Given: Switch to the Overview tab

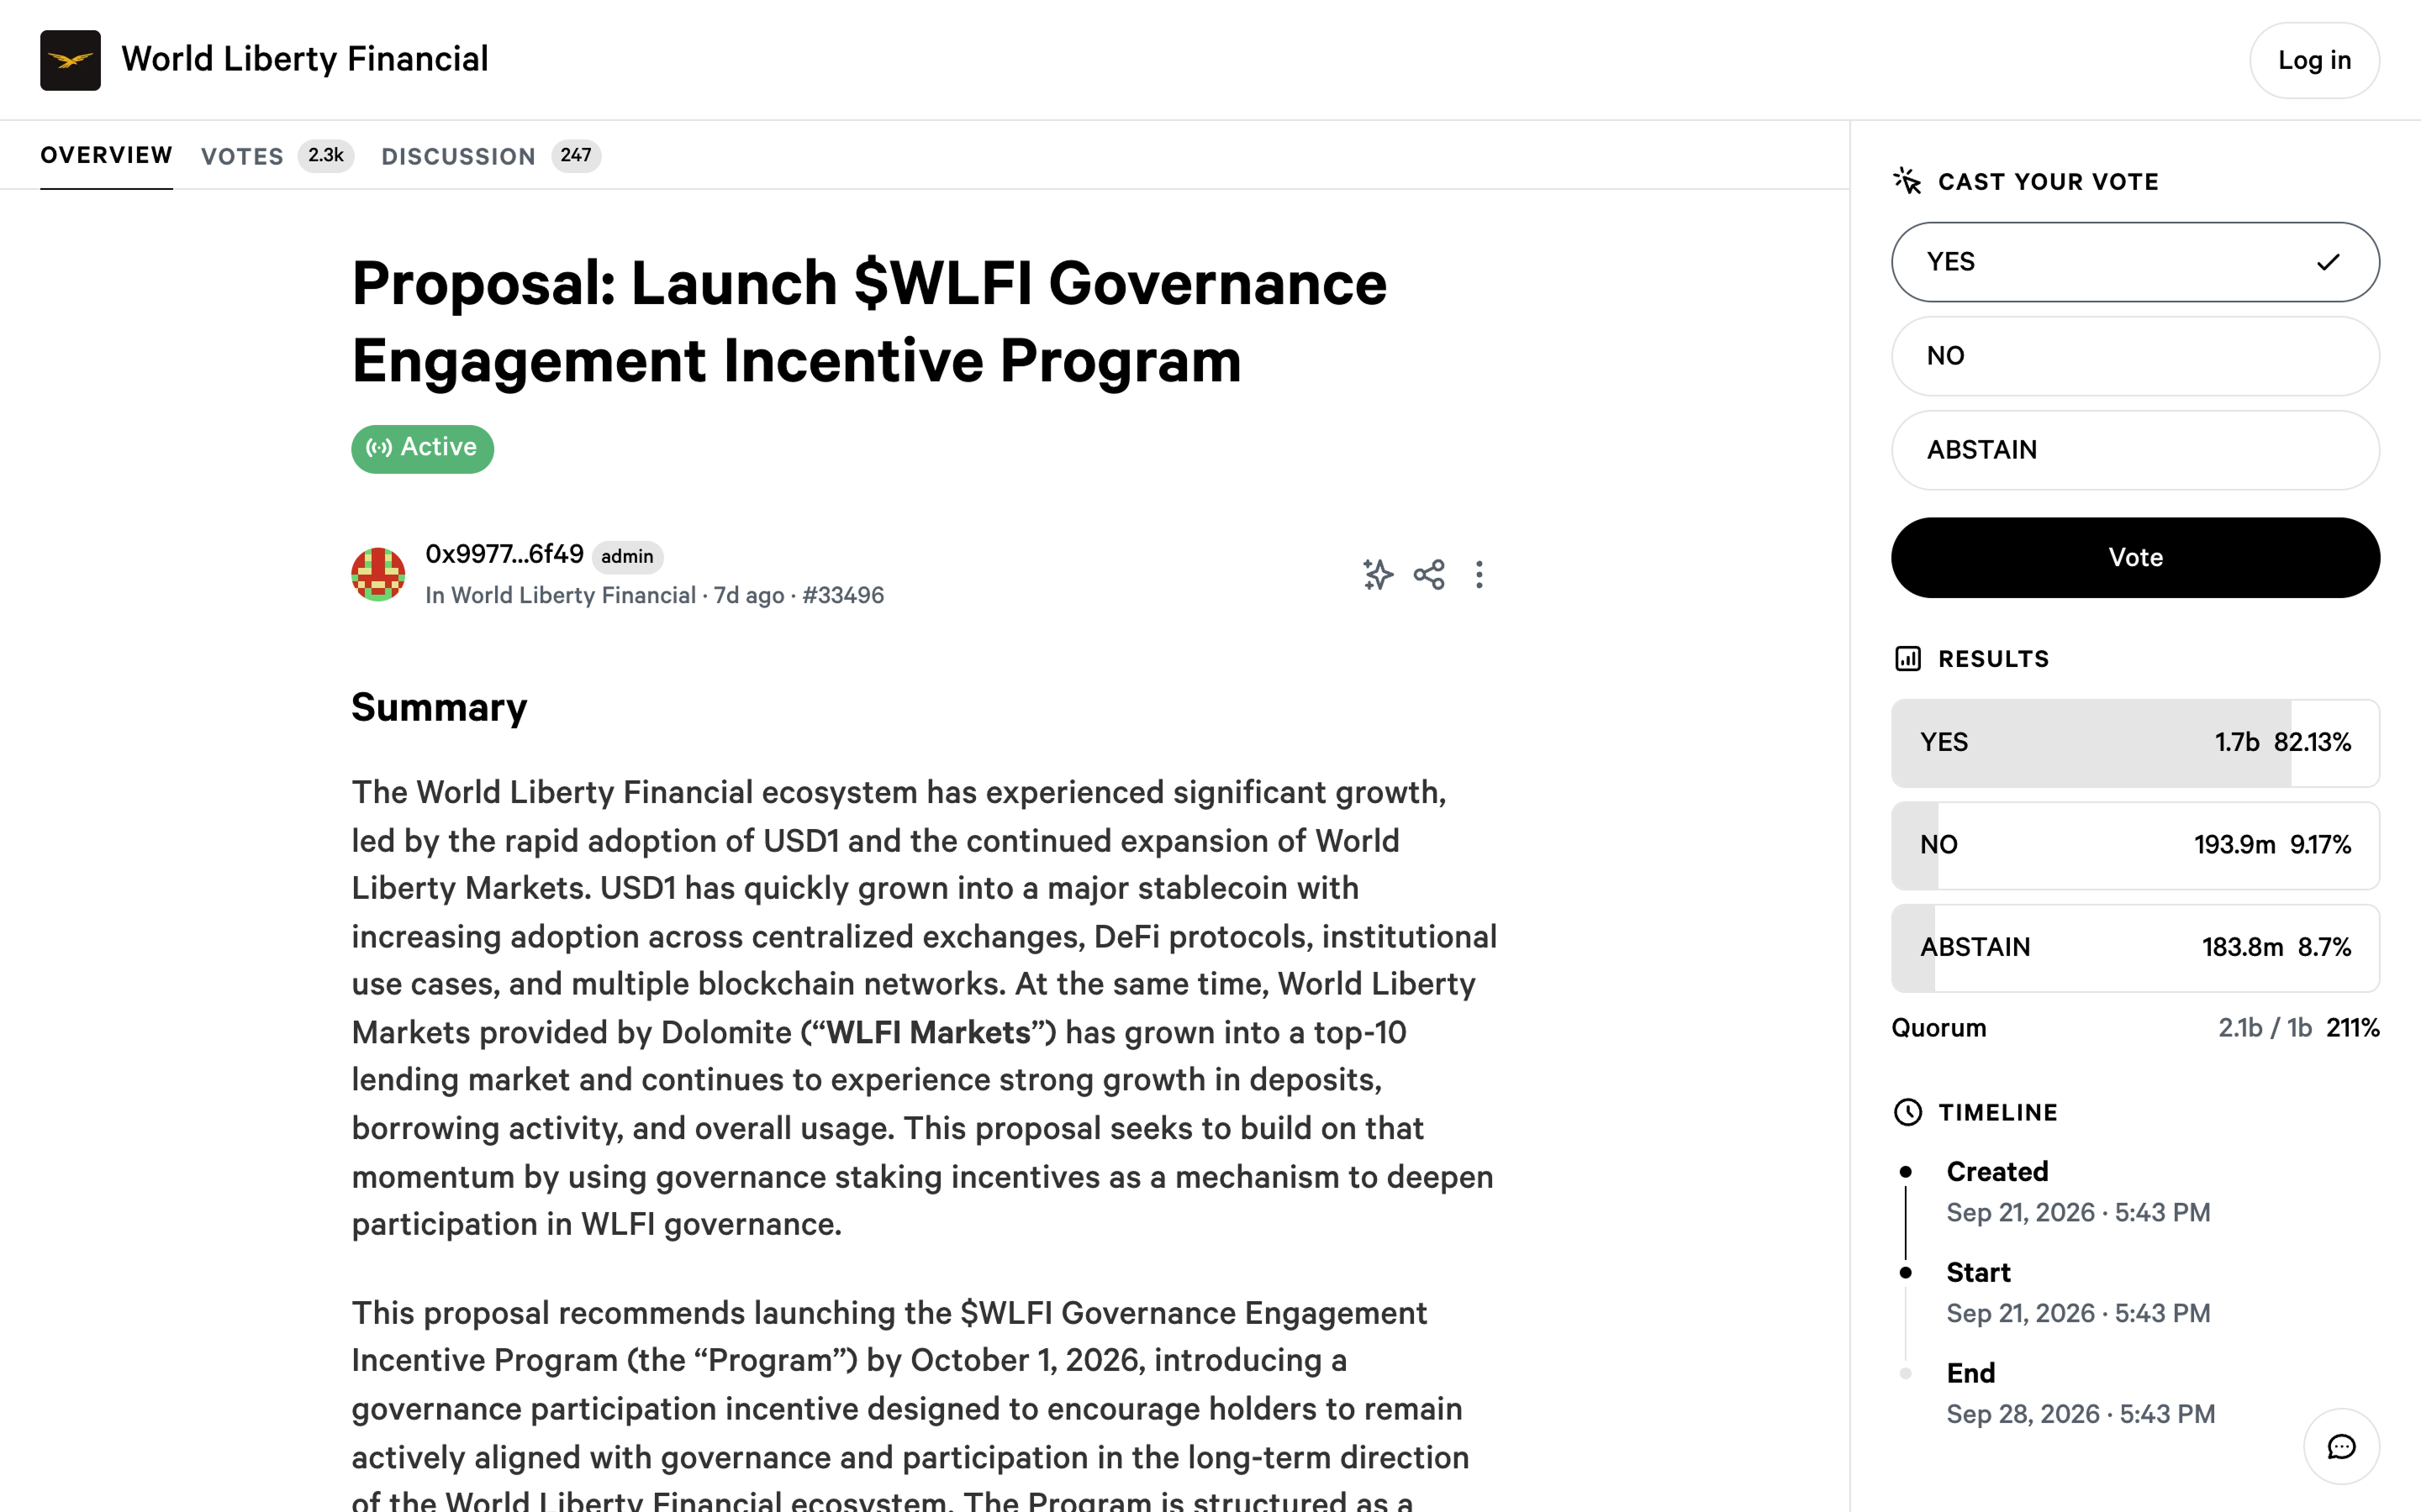Looking at the screenshot, I should pyautogui.click(x=106, y=155).
